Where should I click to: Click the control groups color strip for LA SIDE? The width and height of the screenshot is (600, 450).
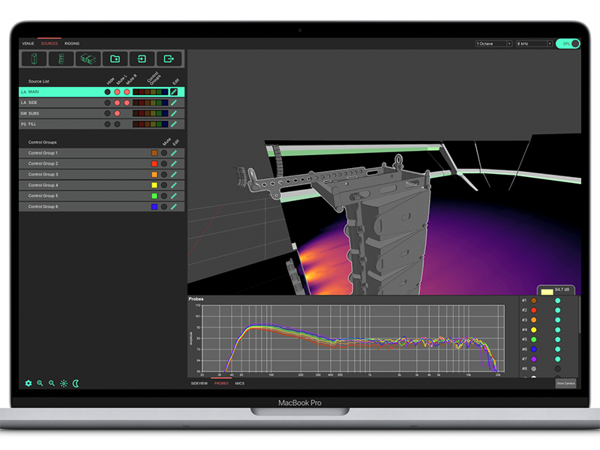coord(151,103)
